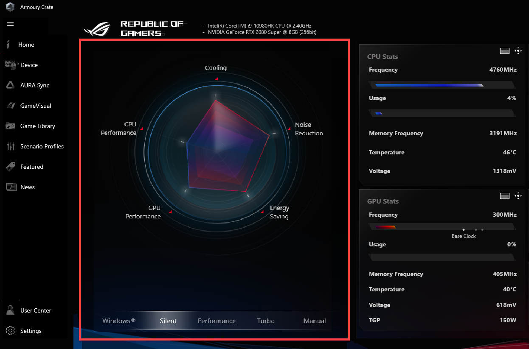529x349 pixels.
Task: Click the Scenario Profiles sliders icon
Action: point(11,146)
